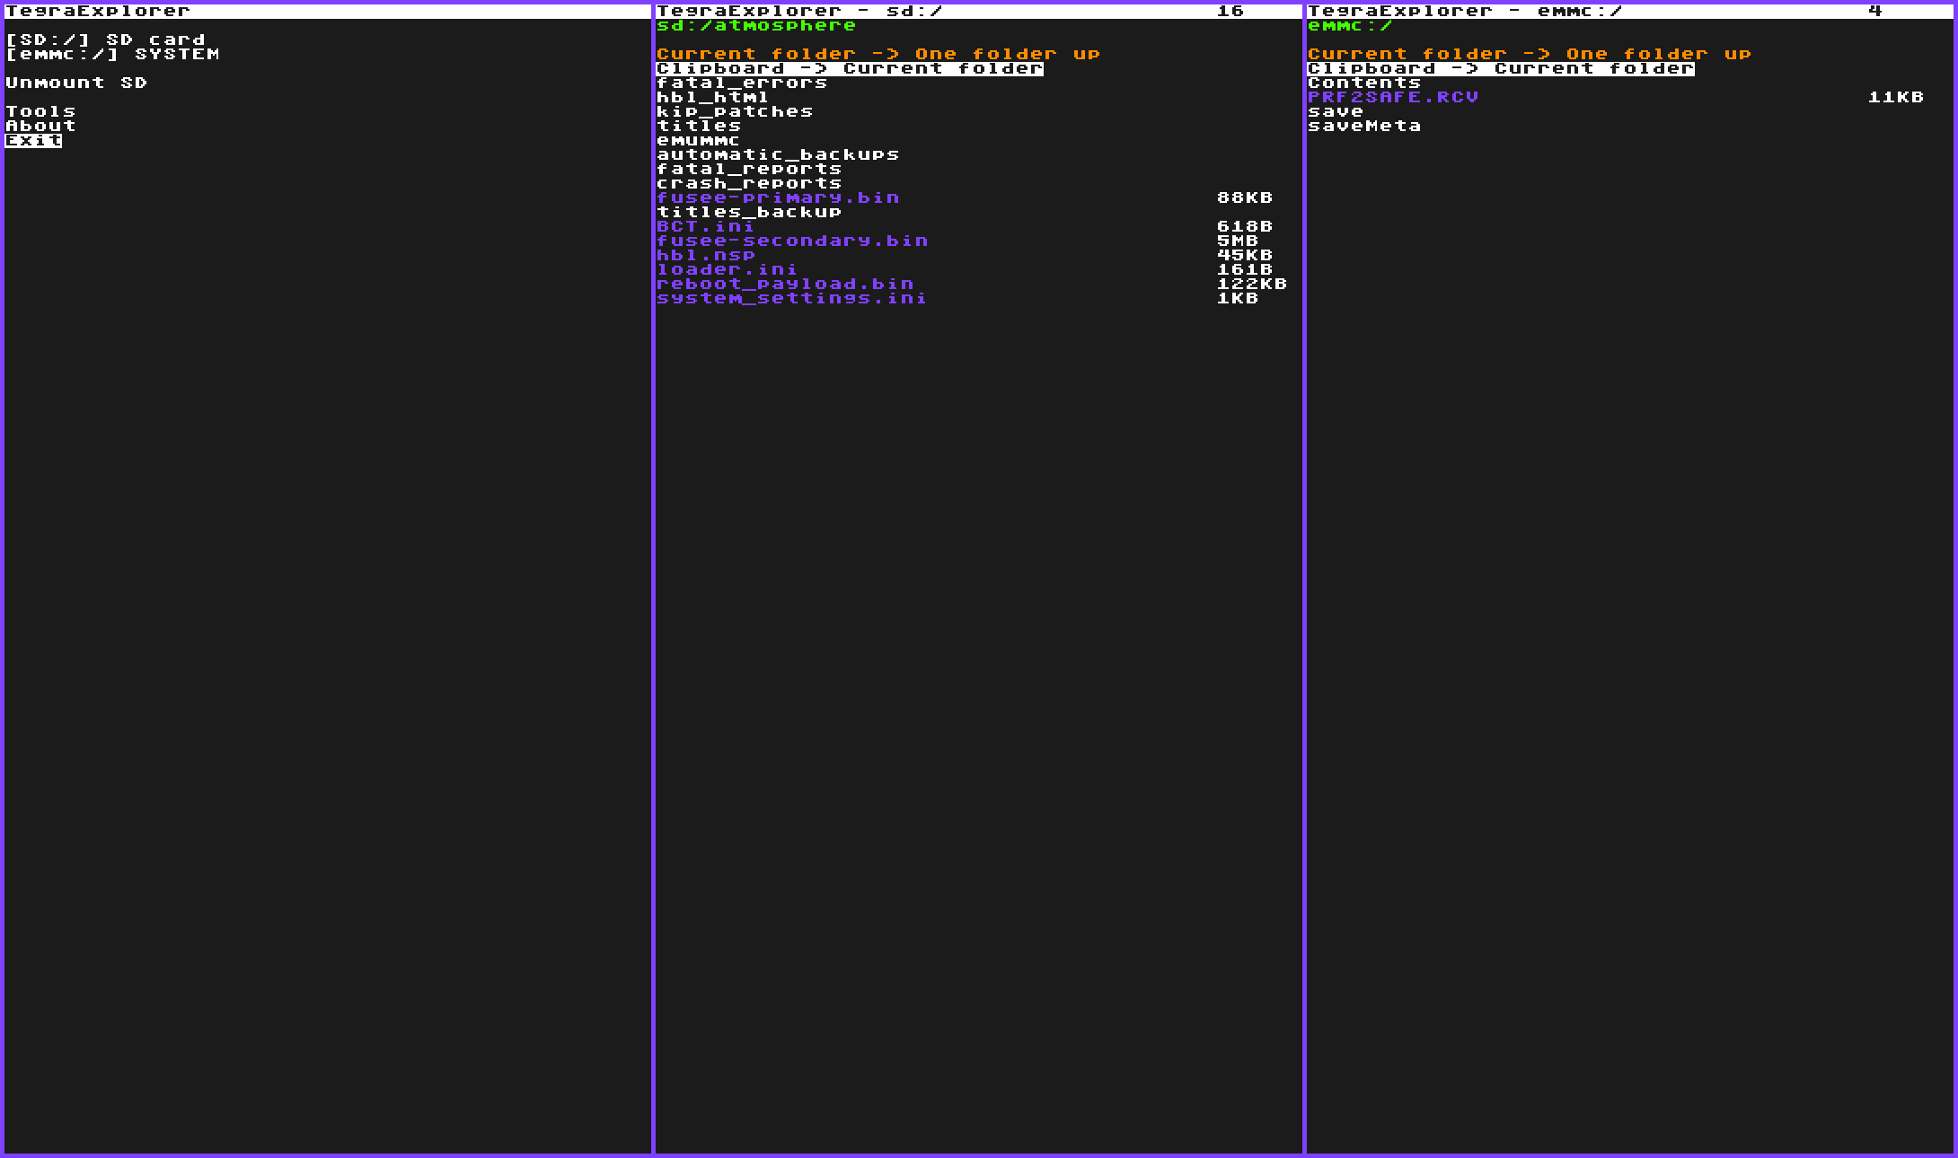Open the save folder on emmc
This screenshot has width=1958, height=1158.
click(1336, 110)
